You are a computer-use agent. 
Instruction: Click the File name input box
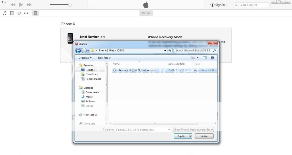coord(141,130)
